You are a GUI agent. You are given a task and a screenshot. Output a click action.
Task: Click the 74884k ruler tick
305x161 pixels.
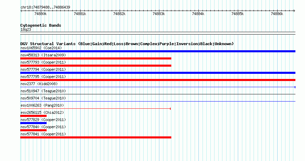pyautogui.click(x=198, y=14)
